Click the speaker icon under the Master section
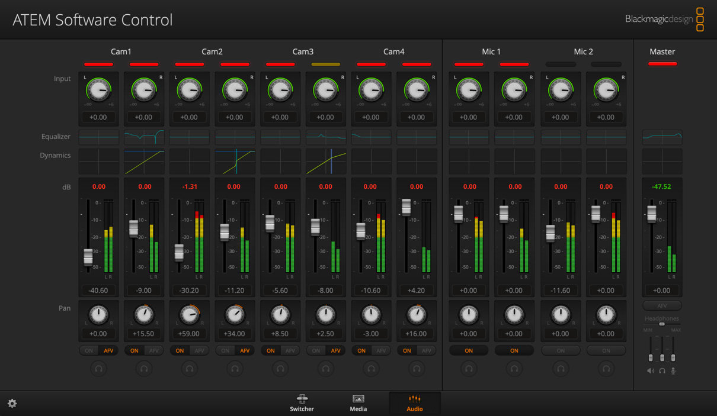Screen dimensions: 717x416 pyautogui.click(x=651, y=371)
